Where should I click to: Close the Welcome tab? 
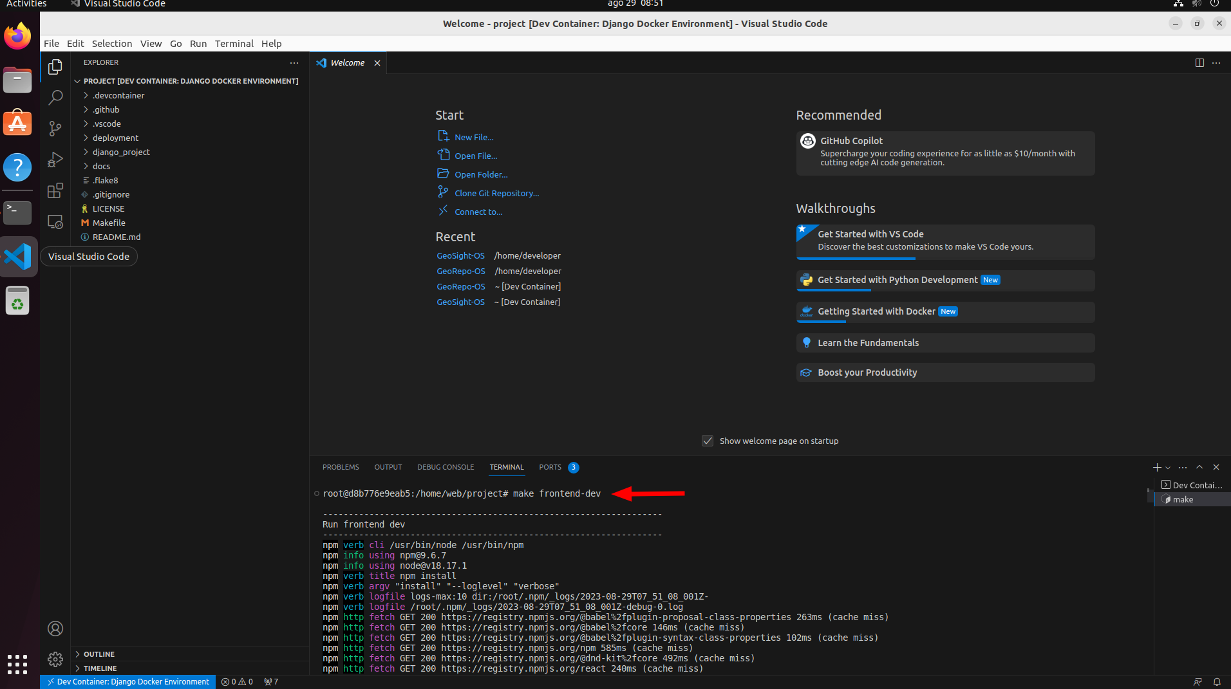[377, 63]
